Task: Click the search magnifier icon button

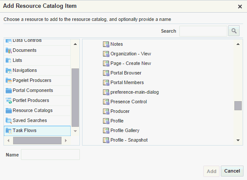Action: (x=234, y=31)
